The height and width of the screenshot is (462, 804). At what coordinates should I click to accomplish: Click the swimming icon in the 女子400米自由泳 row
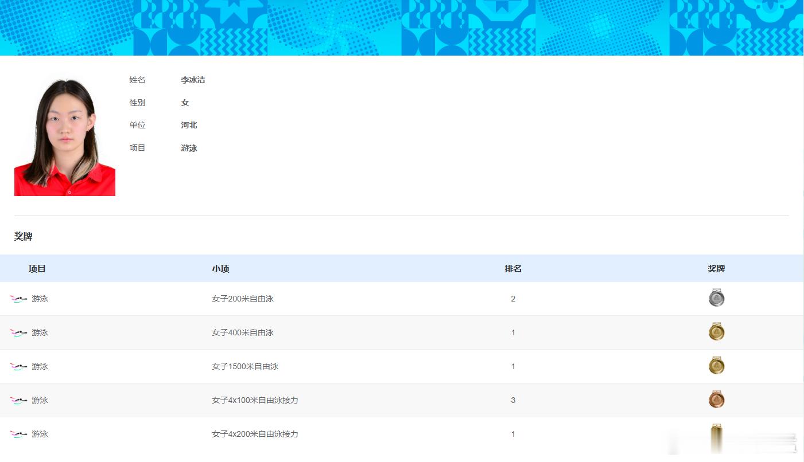pyautogui.click(x=18, y=332)
